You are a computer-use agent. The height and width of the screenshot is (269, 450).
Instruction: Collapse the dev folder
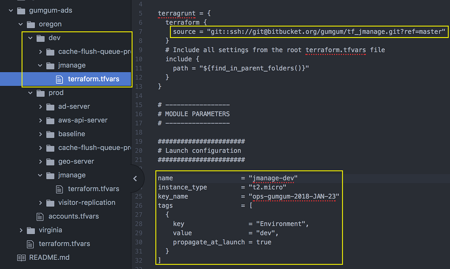(30, 38)
